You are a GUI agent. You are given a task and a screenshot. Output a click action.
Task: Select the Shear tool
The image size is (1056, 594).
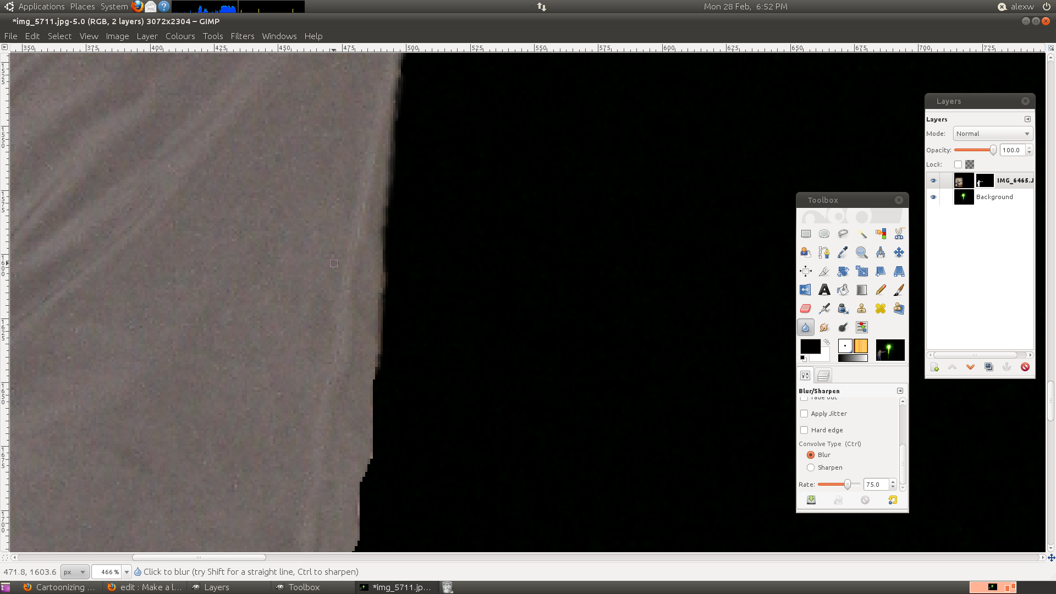point(881,271)
